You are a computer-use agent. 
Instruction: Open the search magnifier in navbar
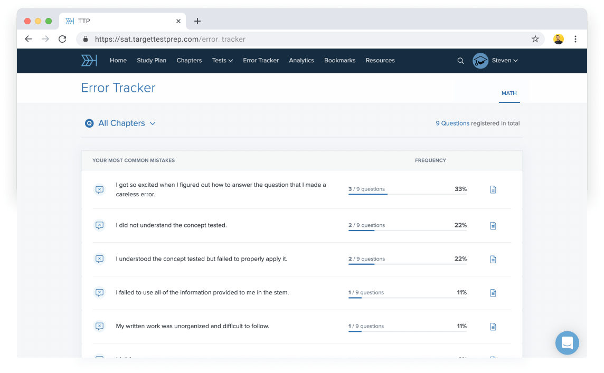coord(460,61)
